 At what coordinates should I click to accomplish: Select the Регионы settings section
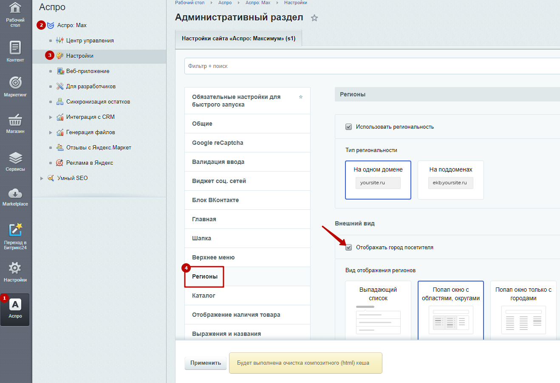(x=247, y=276)
